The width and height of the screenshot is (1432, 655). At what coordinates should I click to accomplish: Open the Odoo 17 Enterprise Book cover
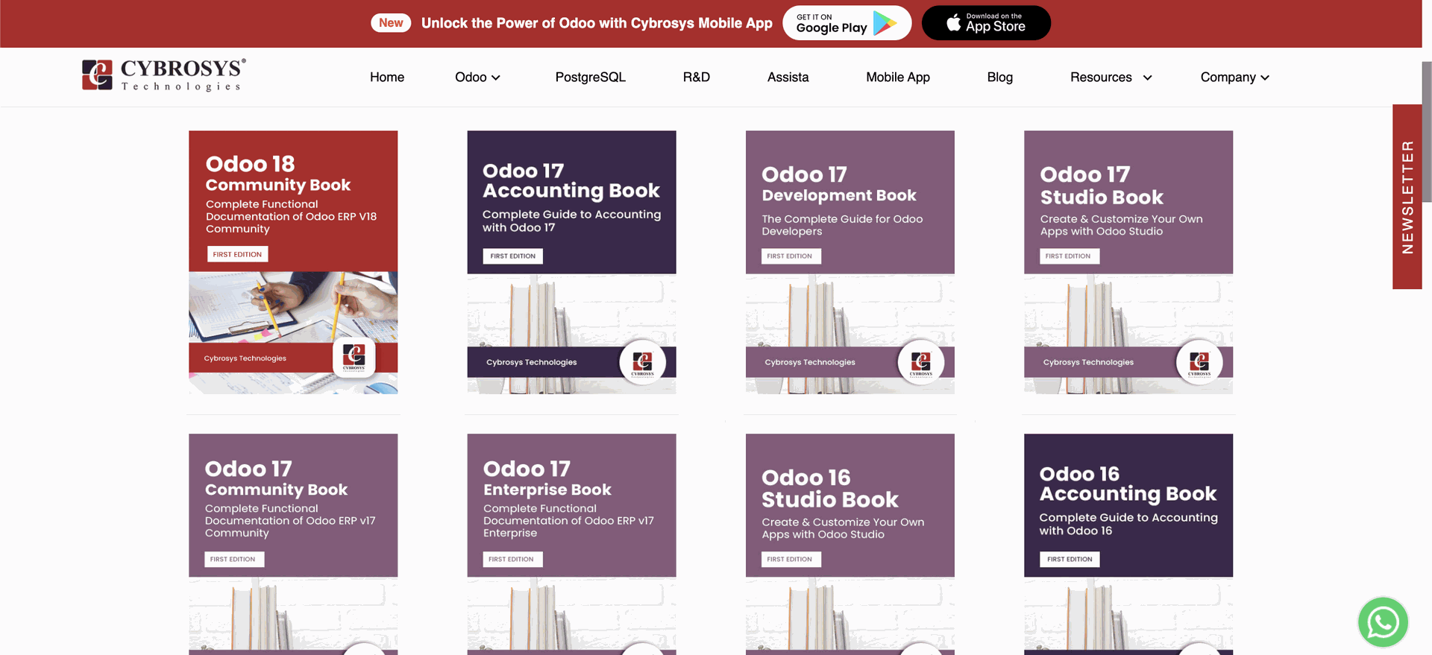571,545
